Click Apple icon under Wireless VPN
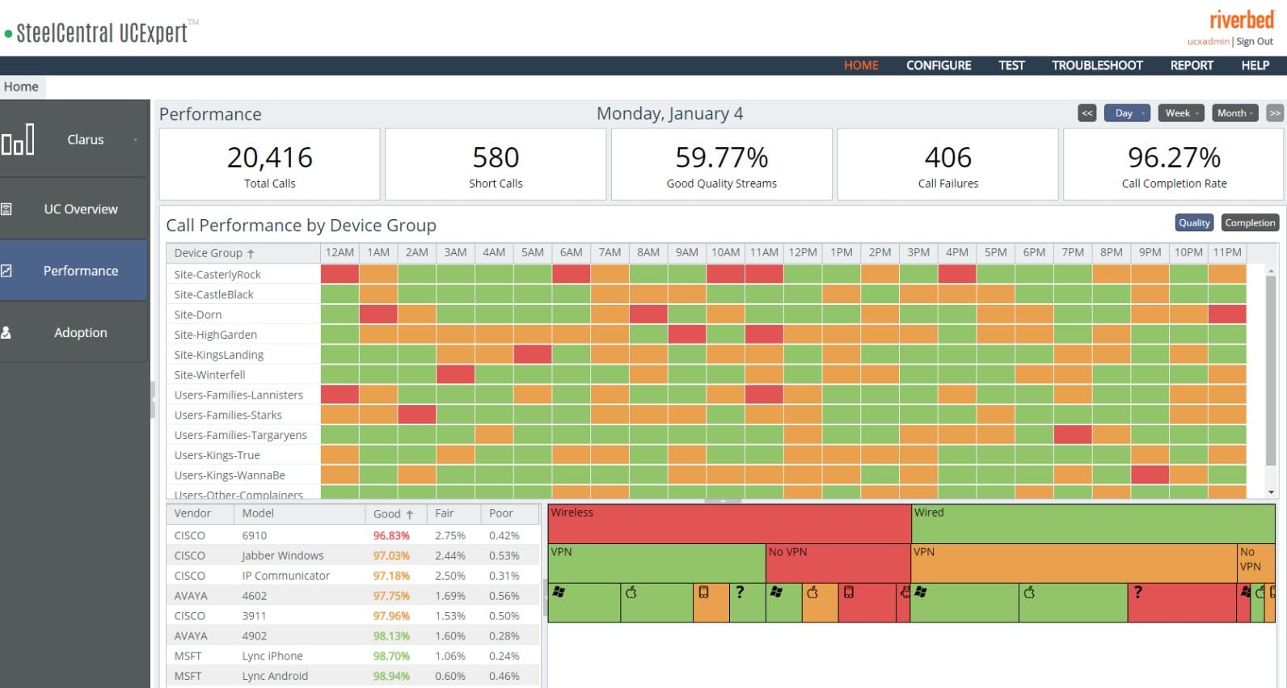The width and height of the screenshot is (1287, 688). [x=631, y=593]
